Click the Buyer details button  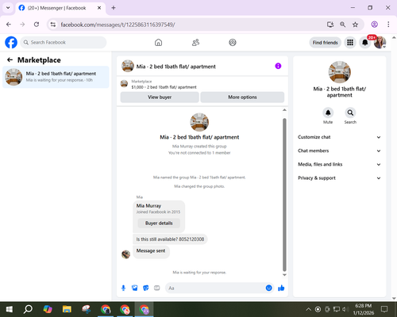pyautogui.click(x=159, y=223)
